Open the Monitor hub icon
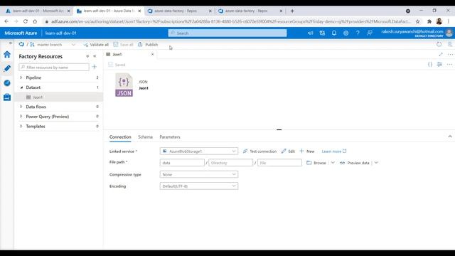 (x=7, y=83)
